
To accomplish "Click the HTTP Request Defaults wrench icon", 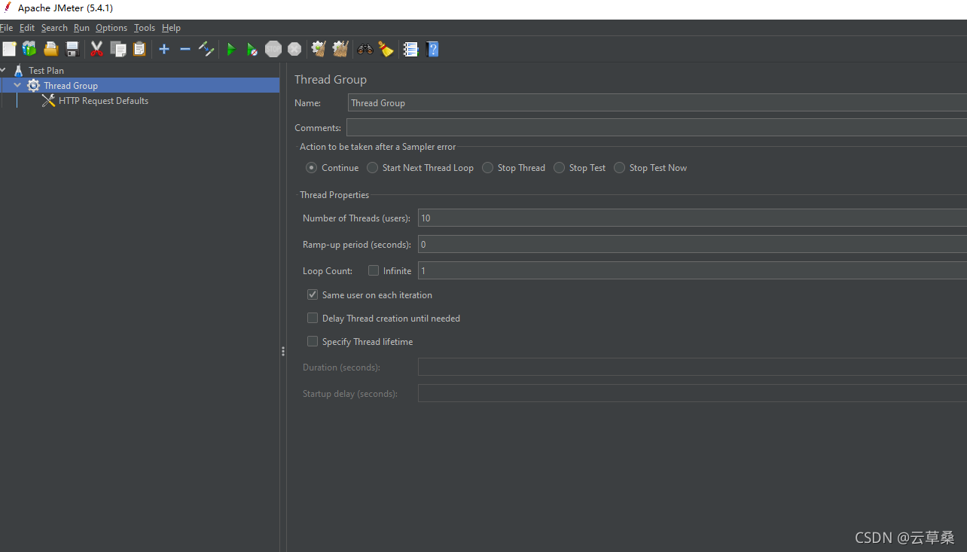I will (x=49, y=101).
